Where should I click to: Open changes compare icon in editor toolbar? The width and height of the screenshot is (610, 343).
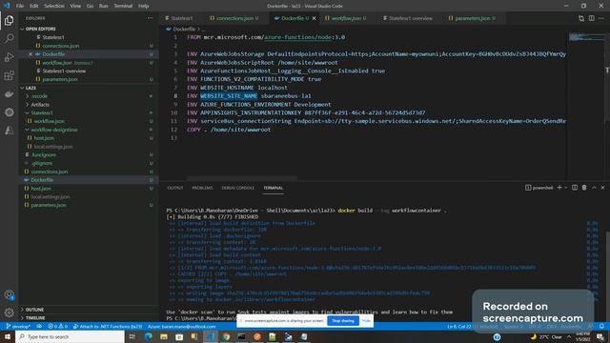[581, 18]
